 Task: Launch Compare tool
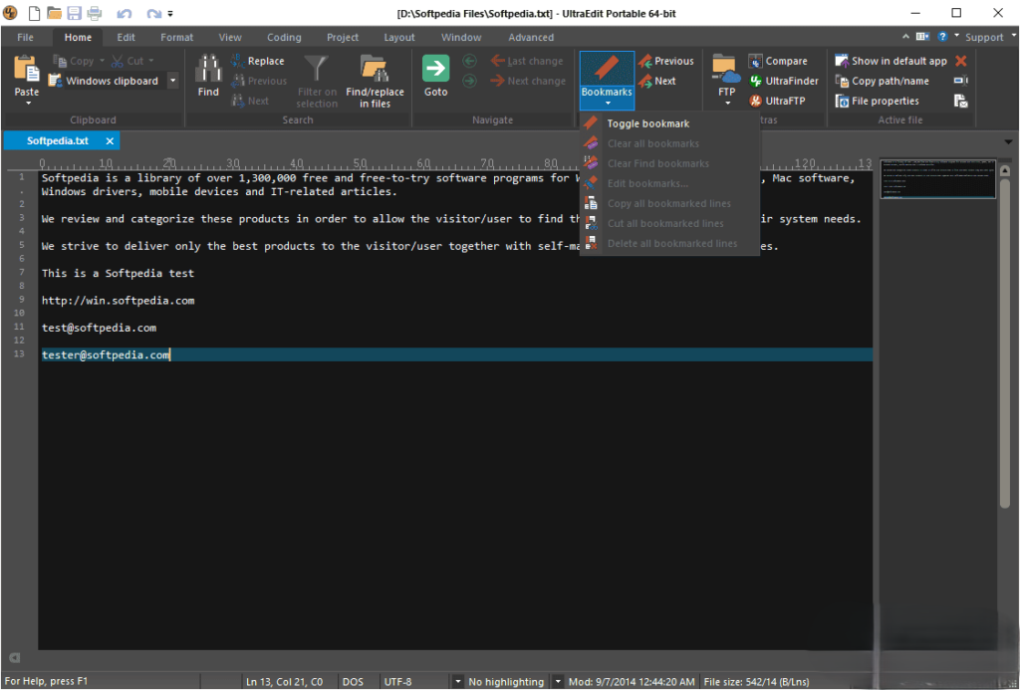[778, 61]
